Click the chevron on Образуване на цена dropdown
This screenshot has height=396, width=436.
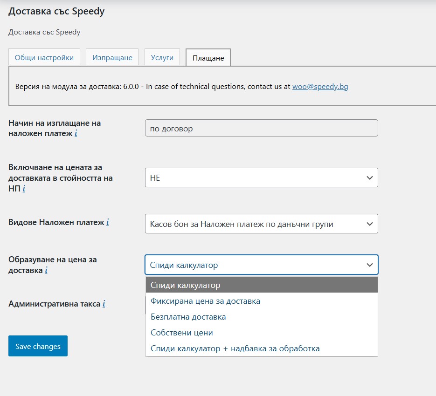(x=370, y=265)
